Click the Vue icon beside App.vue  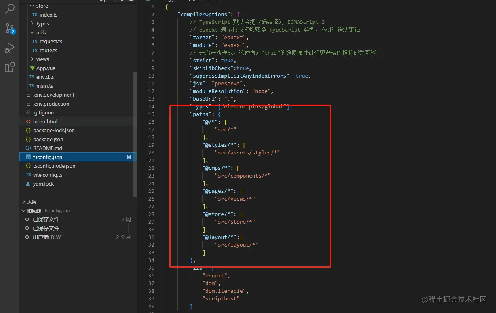coord(32,68)
